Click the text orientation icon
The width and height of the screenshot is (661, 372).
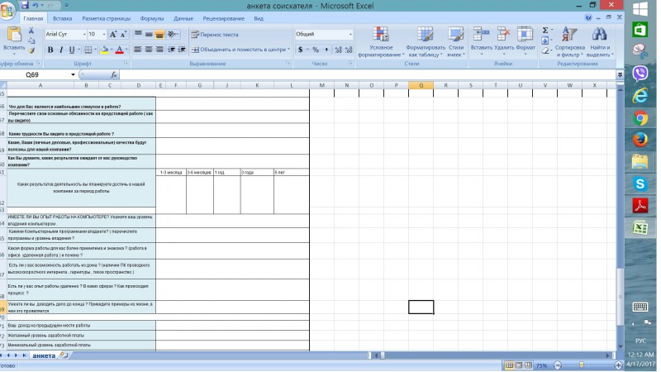173,34
